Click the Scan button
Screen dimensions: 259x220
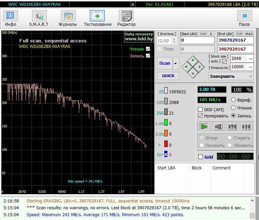pyautogui.click(x=165, y=63)
